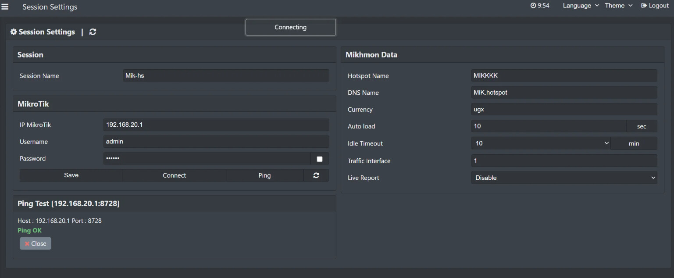The height and width of the screenshot is (278, 674).
Task: Click the Connecting status banner
Action: 290,27
